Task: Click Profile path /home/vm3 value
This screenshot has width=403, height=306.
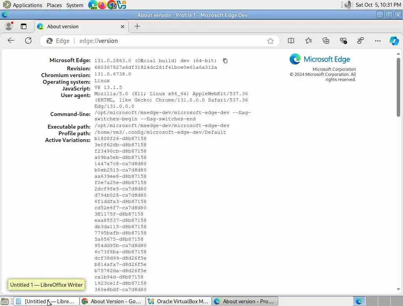Action: click(x=160, y=132)
